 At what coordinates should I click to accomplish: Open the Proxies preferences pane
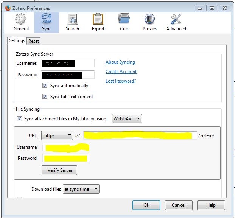[x=149, y=22]
